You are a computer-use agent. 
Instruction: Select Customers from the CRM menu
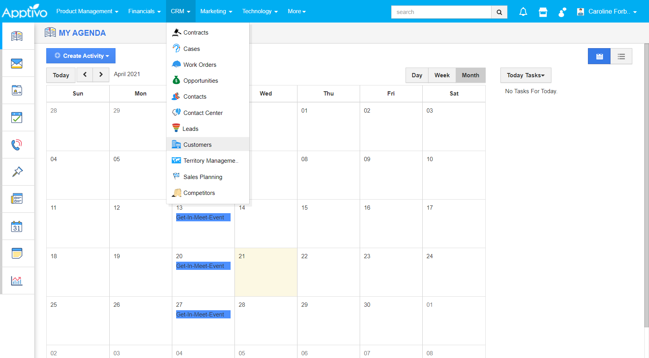tap(198, 145)
